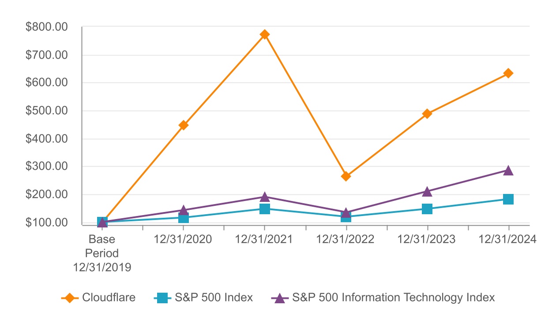Click Cloudflare's orange diamond at 12/31/2023
Image resolution: width=556 pixels, height=335 pixels.
click(x=427, y=114)
